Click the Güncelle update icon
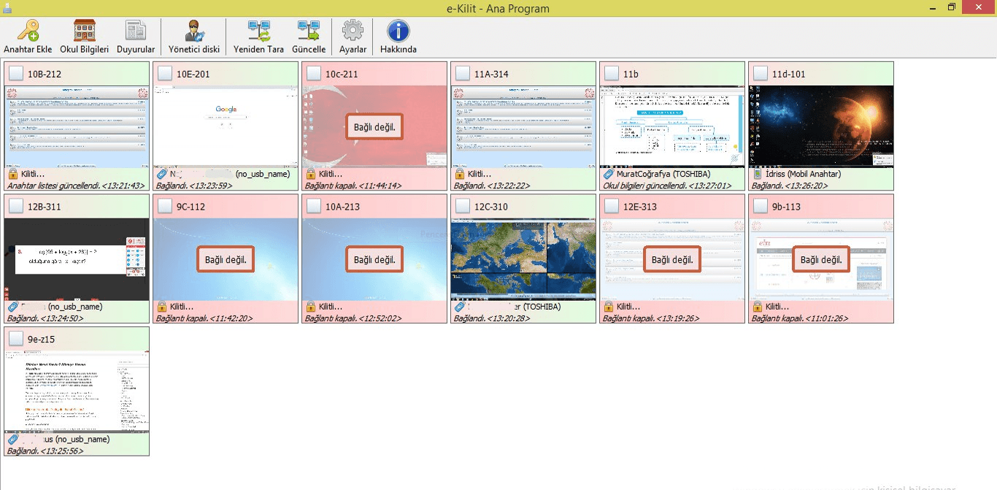The height and width of the screenshot is (490, 997). tap(308, 31)
